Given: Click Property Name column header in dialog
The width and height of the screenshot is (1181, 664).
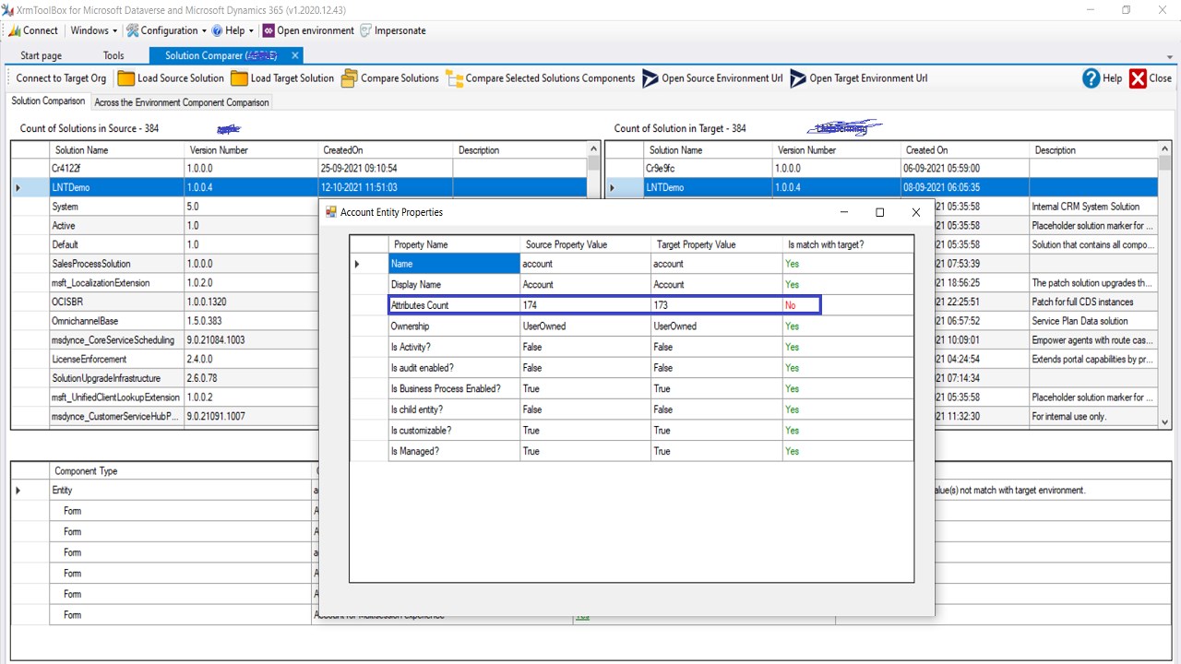Looking at the screenshot, I should [454, 244].
